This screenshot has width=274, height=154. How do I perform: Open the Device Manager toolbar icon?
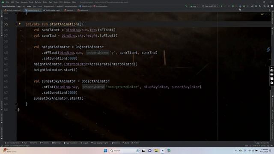point(256,6)
